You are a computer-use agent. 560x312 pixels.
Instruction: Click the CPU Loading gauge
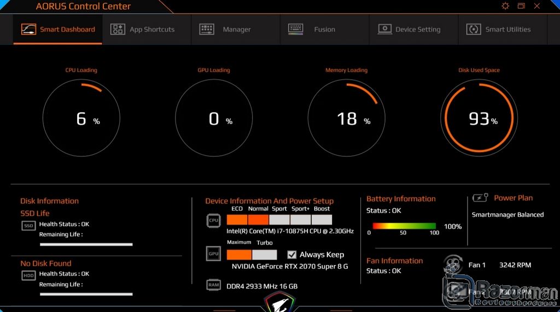[81, 118]
